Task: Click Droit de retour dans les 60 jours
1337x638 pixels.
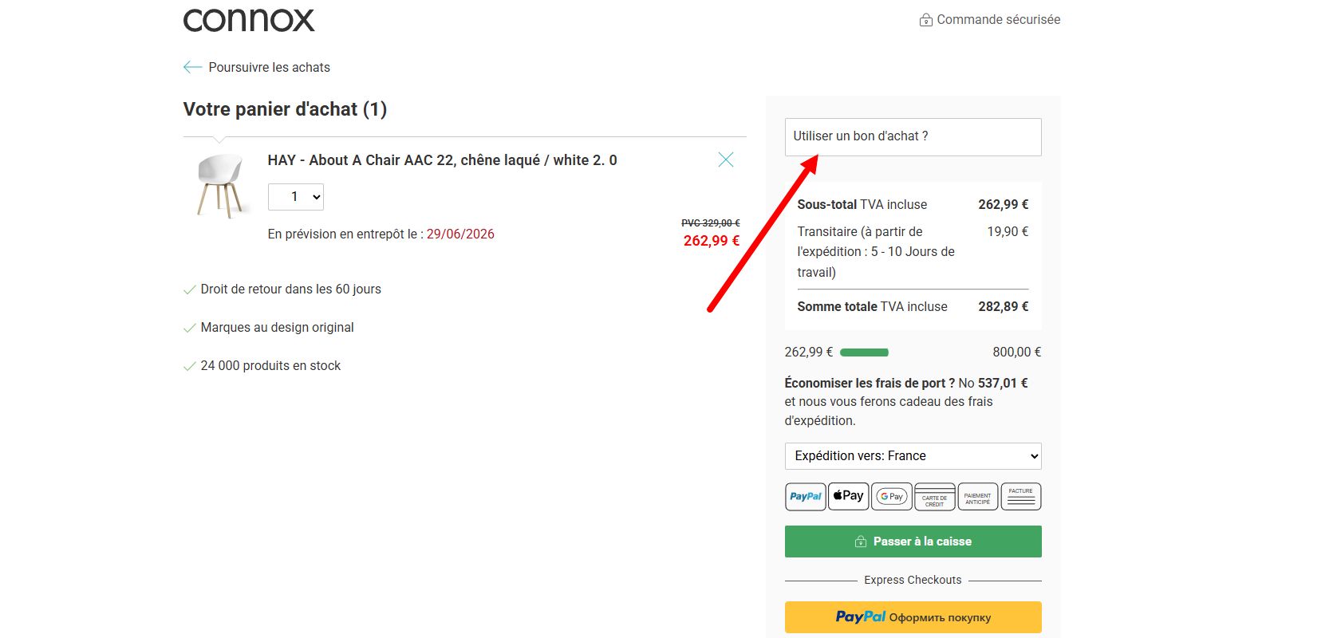Action: (291, 289)
